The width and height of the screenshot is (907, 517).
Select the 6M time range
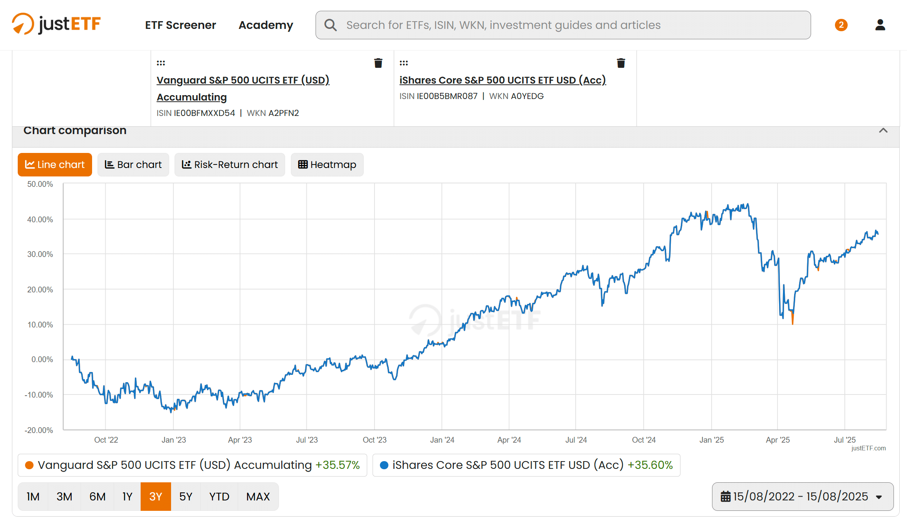pos(97,497)
